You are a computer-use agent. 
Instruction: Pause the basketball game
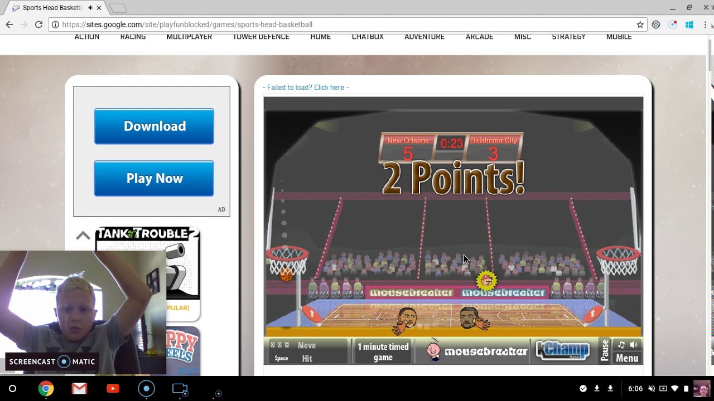click(x=605, y=351)
